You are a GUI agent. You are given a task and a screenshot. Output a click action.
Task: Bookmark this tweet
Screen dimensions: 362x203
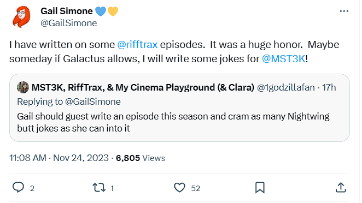click(x=260, y=188)
